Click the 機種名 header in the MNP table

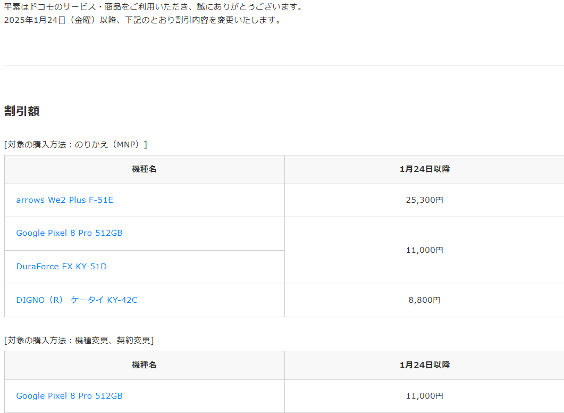[x=144, y=169]
